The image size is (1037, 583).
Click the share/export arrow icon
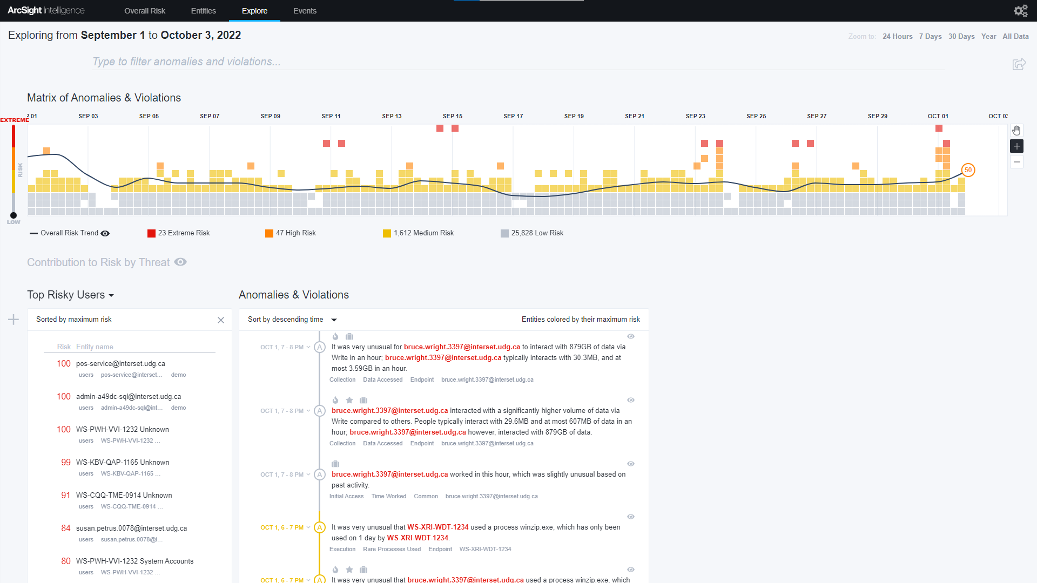[1019, 64]
